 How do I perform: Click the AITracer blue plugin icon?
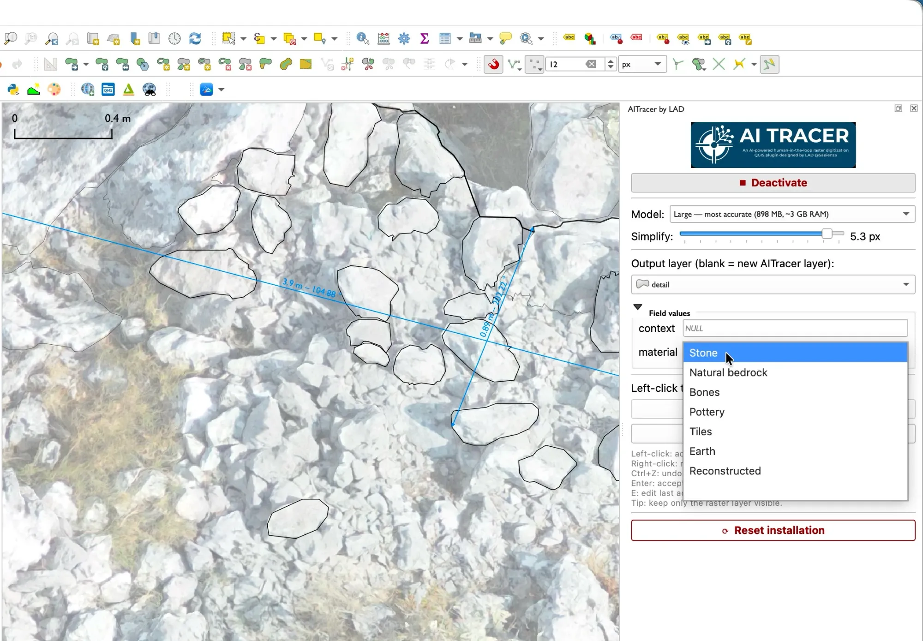[x=206, y=89]
